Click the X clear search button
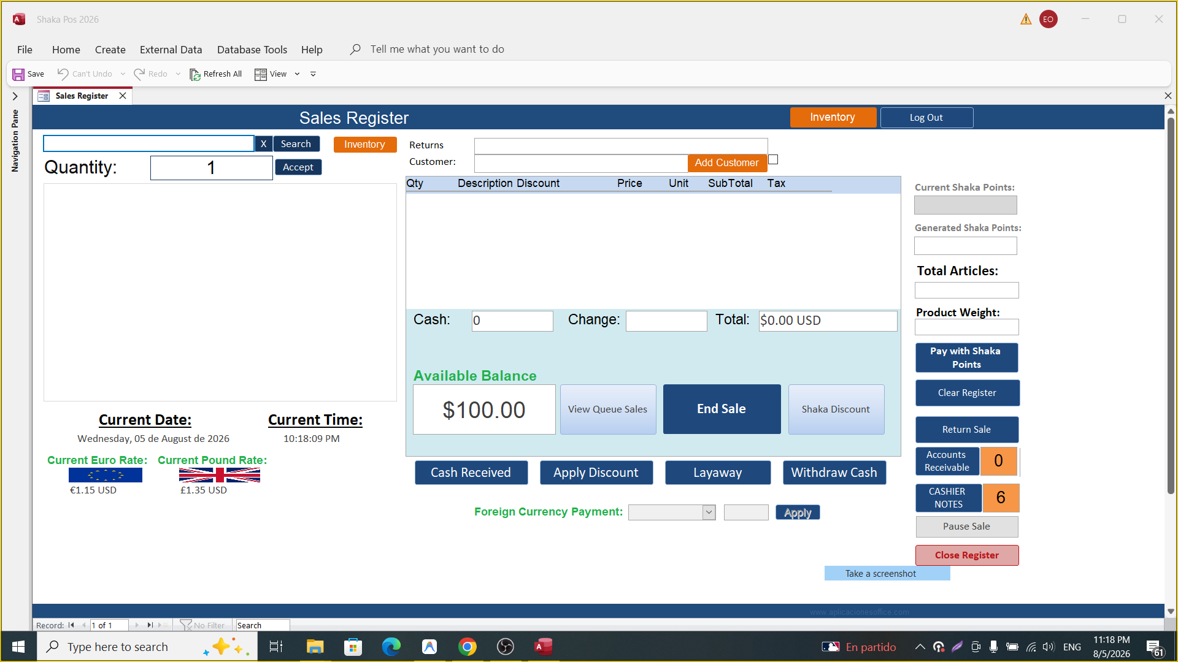 pyautogui.click(x=263, y=143)
